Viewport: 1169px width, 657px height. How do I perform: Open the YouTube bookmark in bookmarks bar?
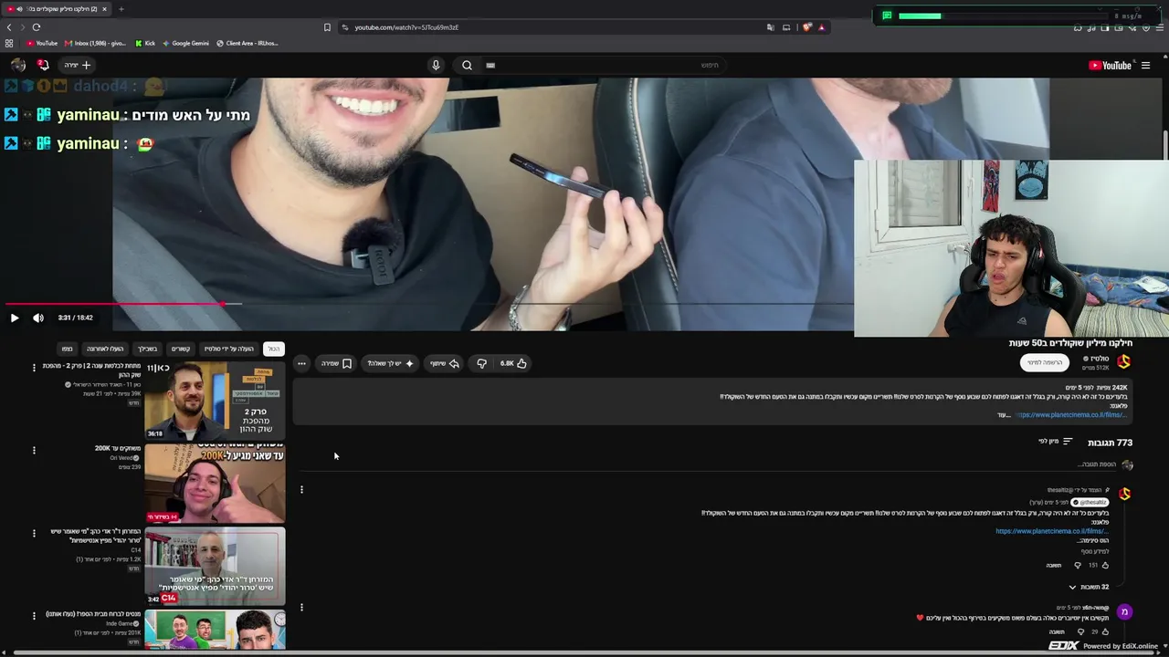click(42, 43)
